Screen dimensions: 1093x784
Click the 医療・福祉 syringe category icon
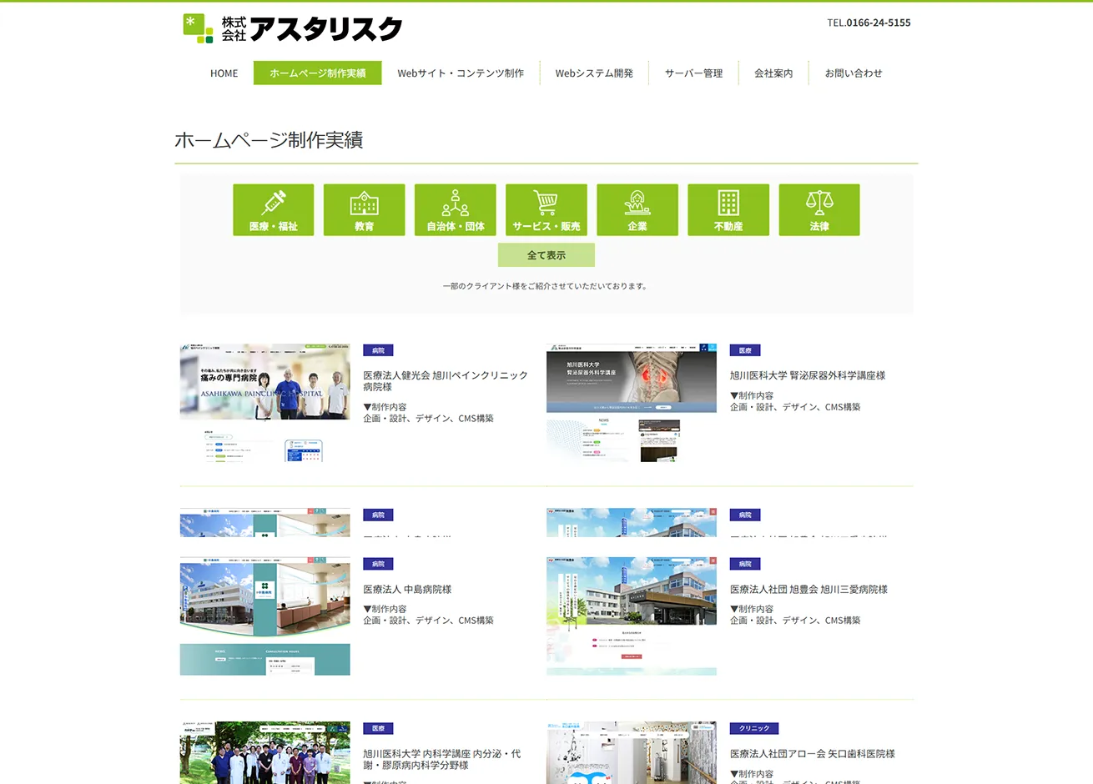(273, 210)
